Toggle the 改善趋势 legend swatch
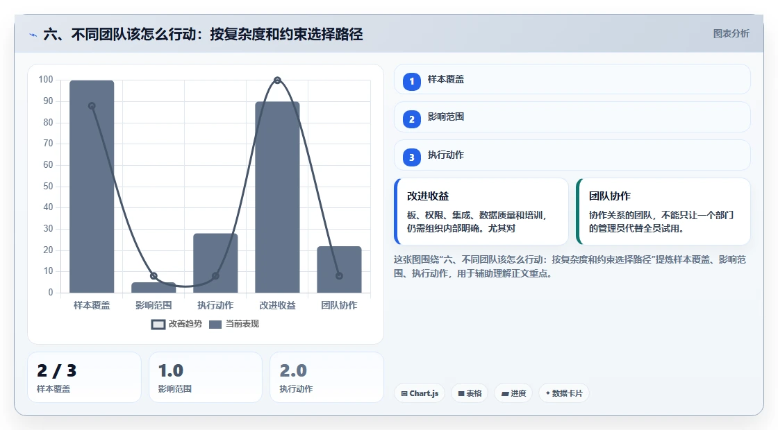 158,325
